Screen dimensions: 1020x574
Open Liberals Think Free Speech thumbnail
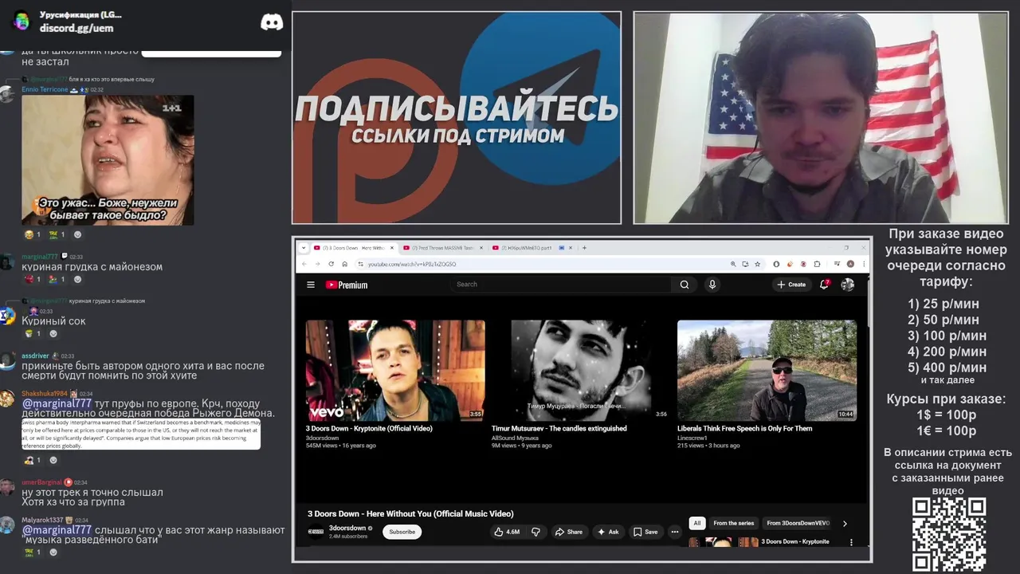tap(767, 371)
